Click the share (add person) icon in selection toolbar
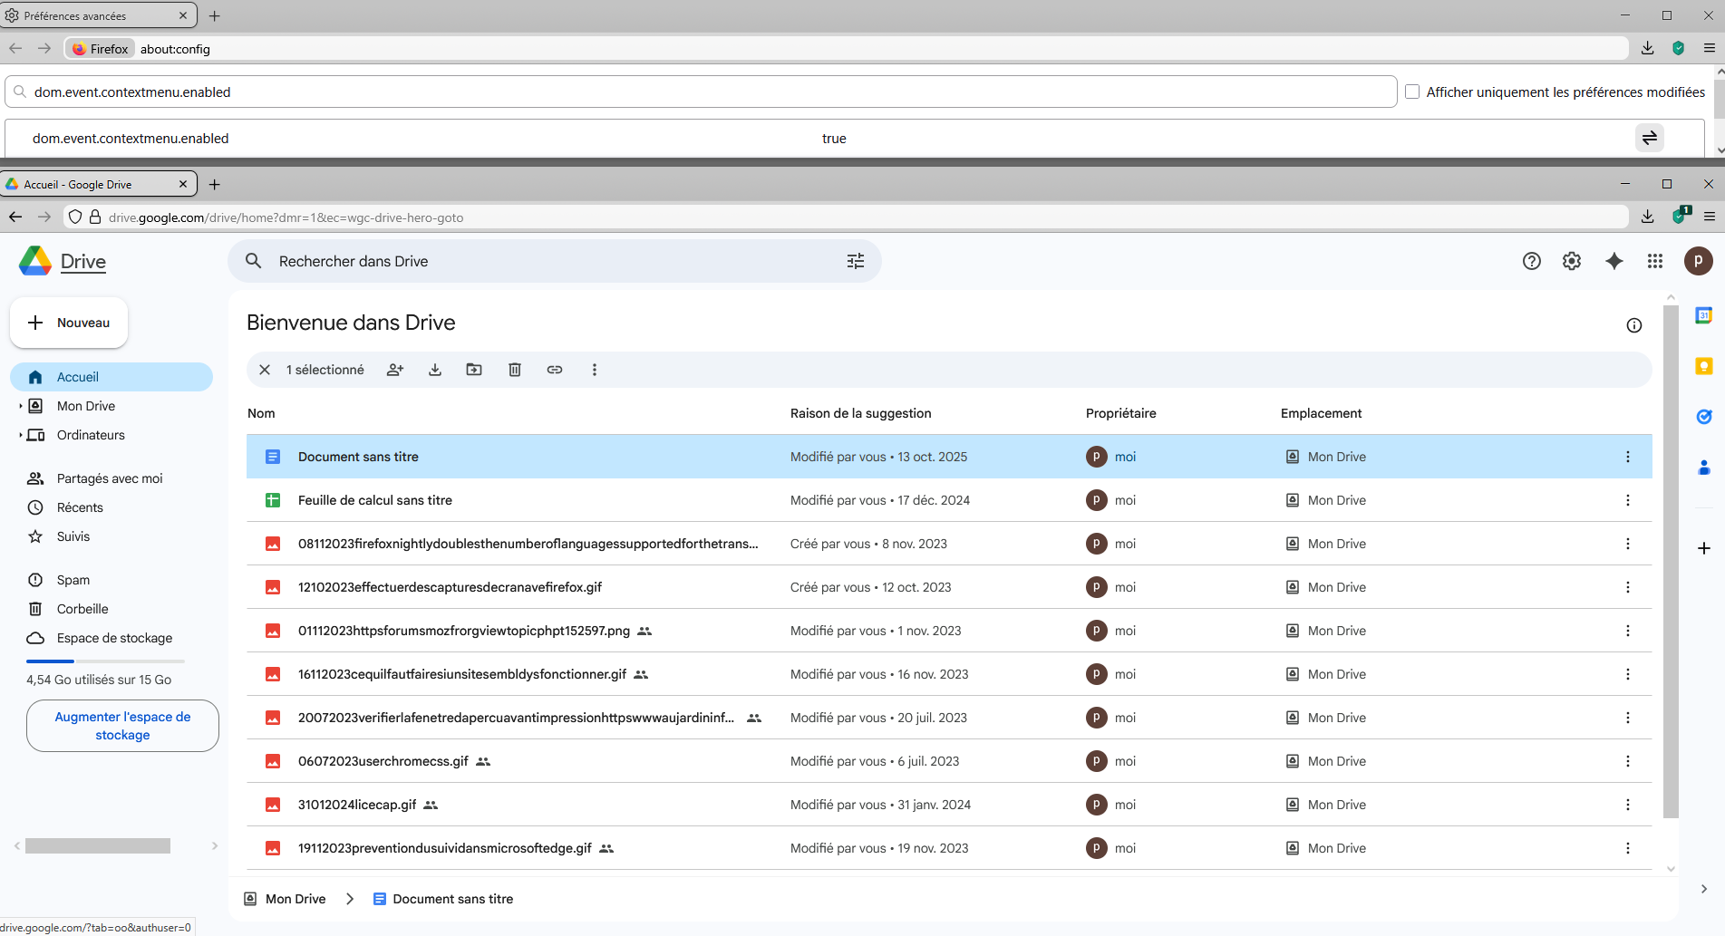 point(395,370)
